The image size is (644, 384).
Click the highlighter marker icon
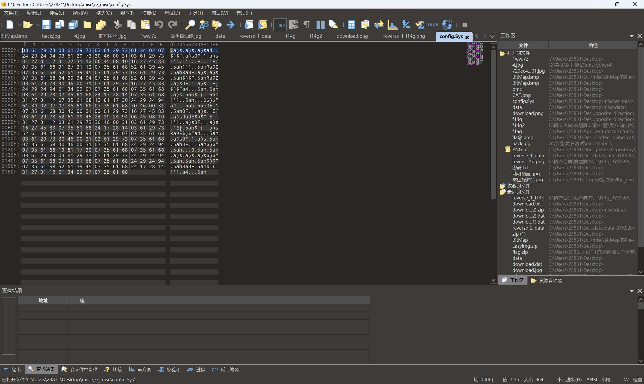coord(333,25)
